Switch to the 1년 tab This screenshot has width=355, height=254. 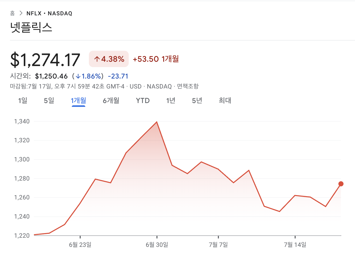[171, 100]
